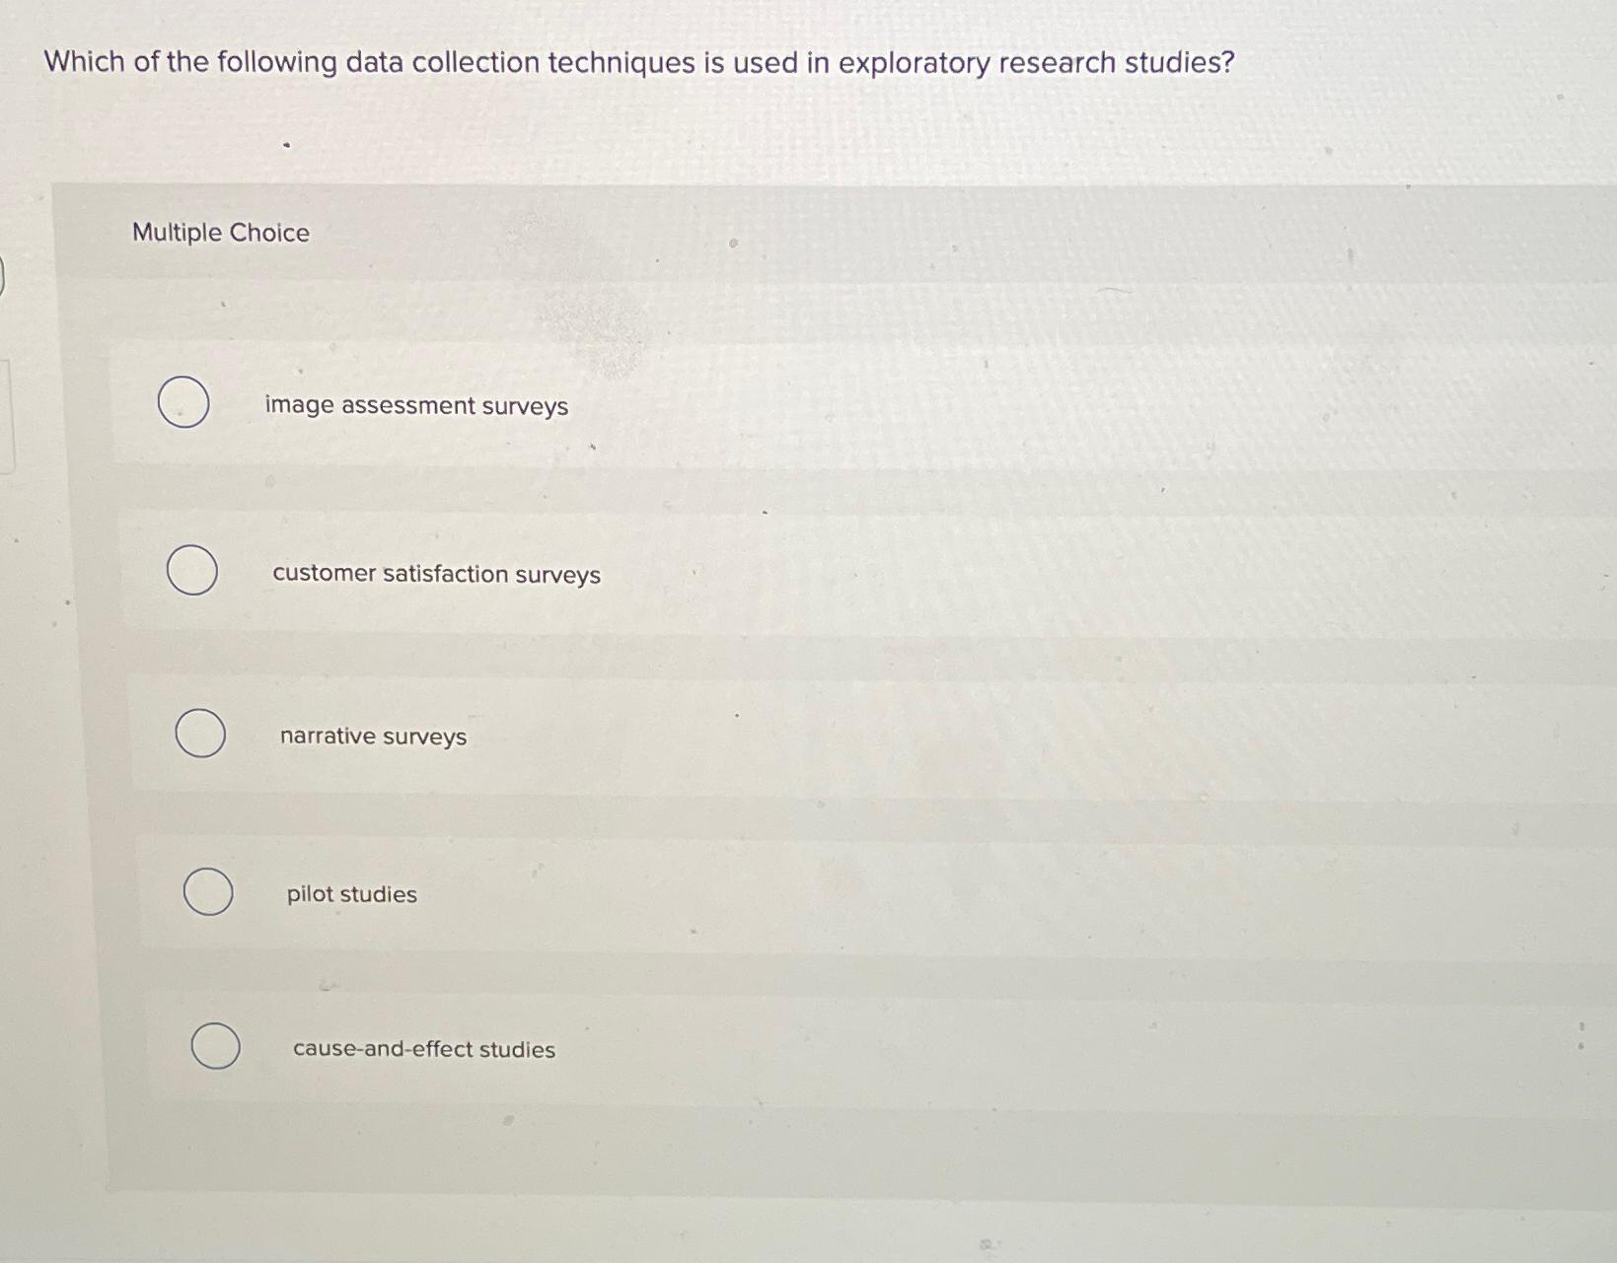This screenshot has width=1617, height=1263.
Task: Click the Multiple Choice heading
Action: [219, 233]
